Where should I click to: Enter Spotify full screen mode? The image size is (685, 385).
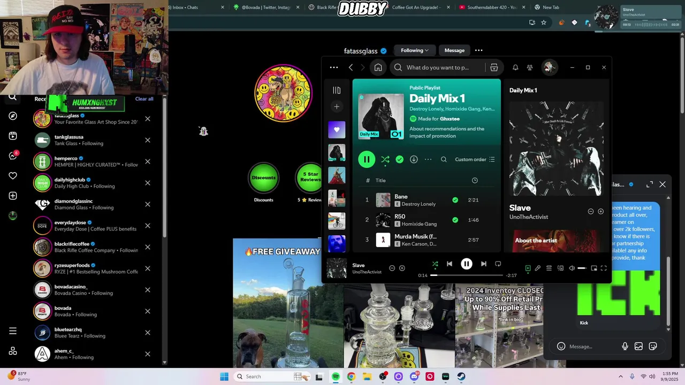604,268
